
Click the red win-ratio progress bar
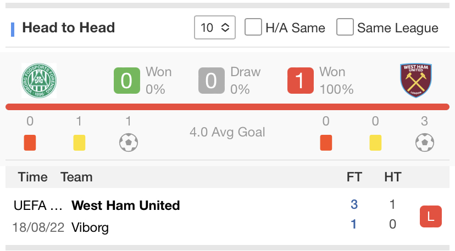click(x=227, y=107)
